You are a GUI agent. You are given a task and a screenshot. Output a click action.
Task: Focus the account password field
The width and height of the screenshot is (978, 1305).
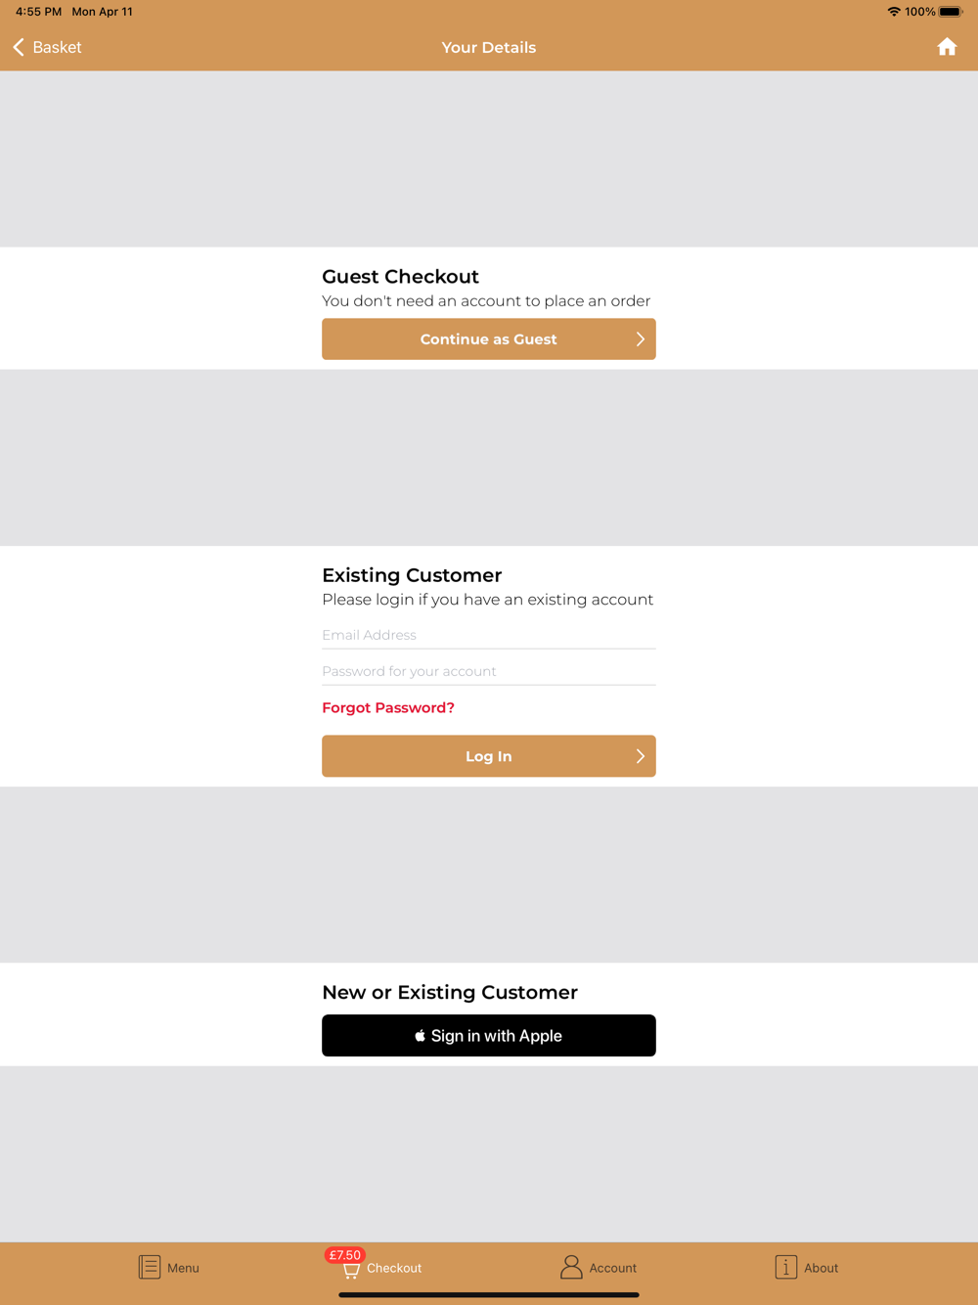pos(489,671)
